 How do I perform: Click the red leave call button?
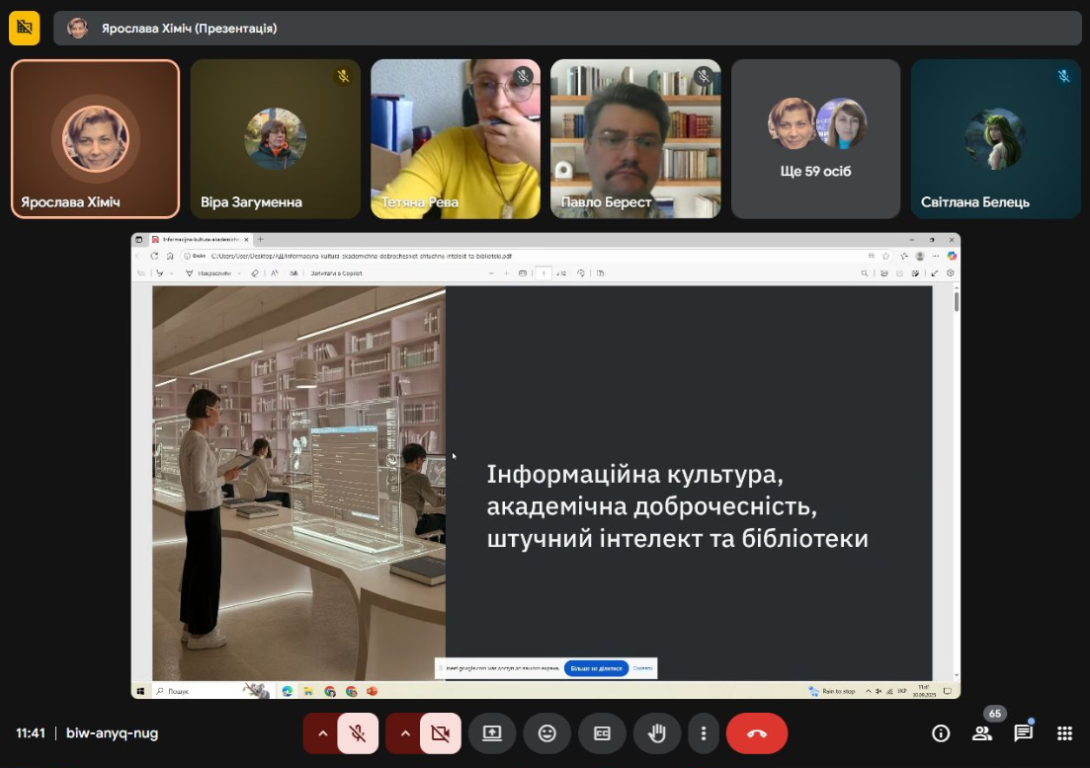click(x=757, y=733)
